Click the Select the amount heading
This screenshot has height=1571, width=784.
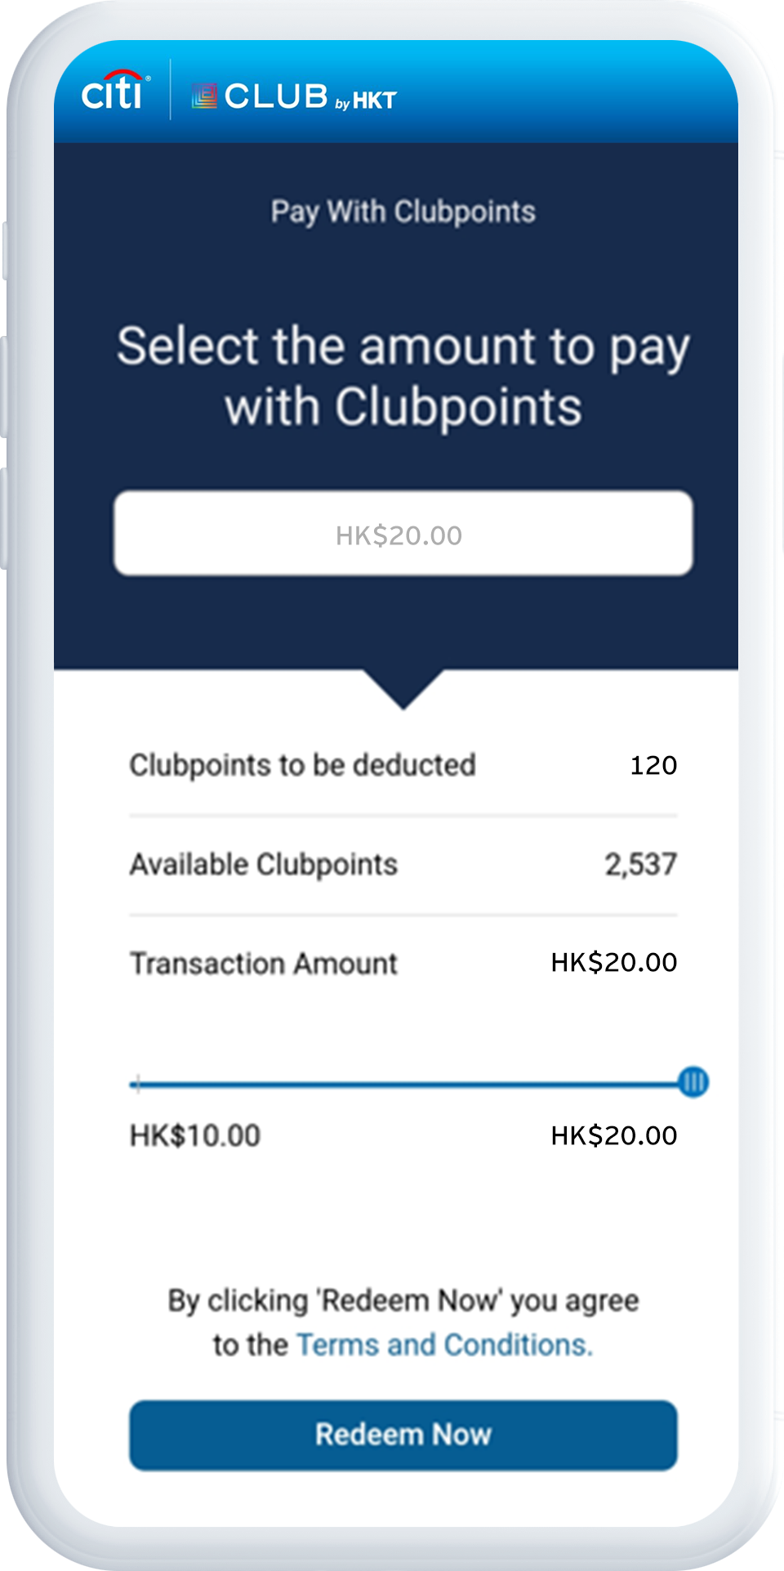404,376
